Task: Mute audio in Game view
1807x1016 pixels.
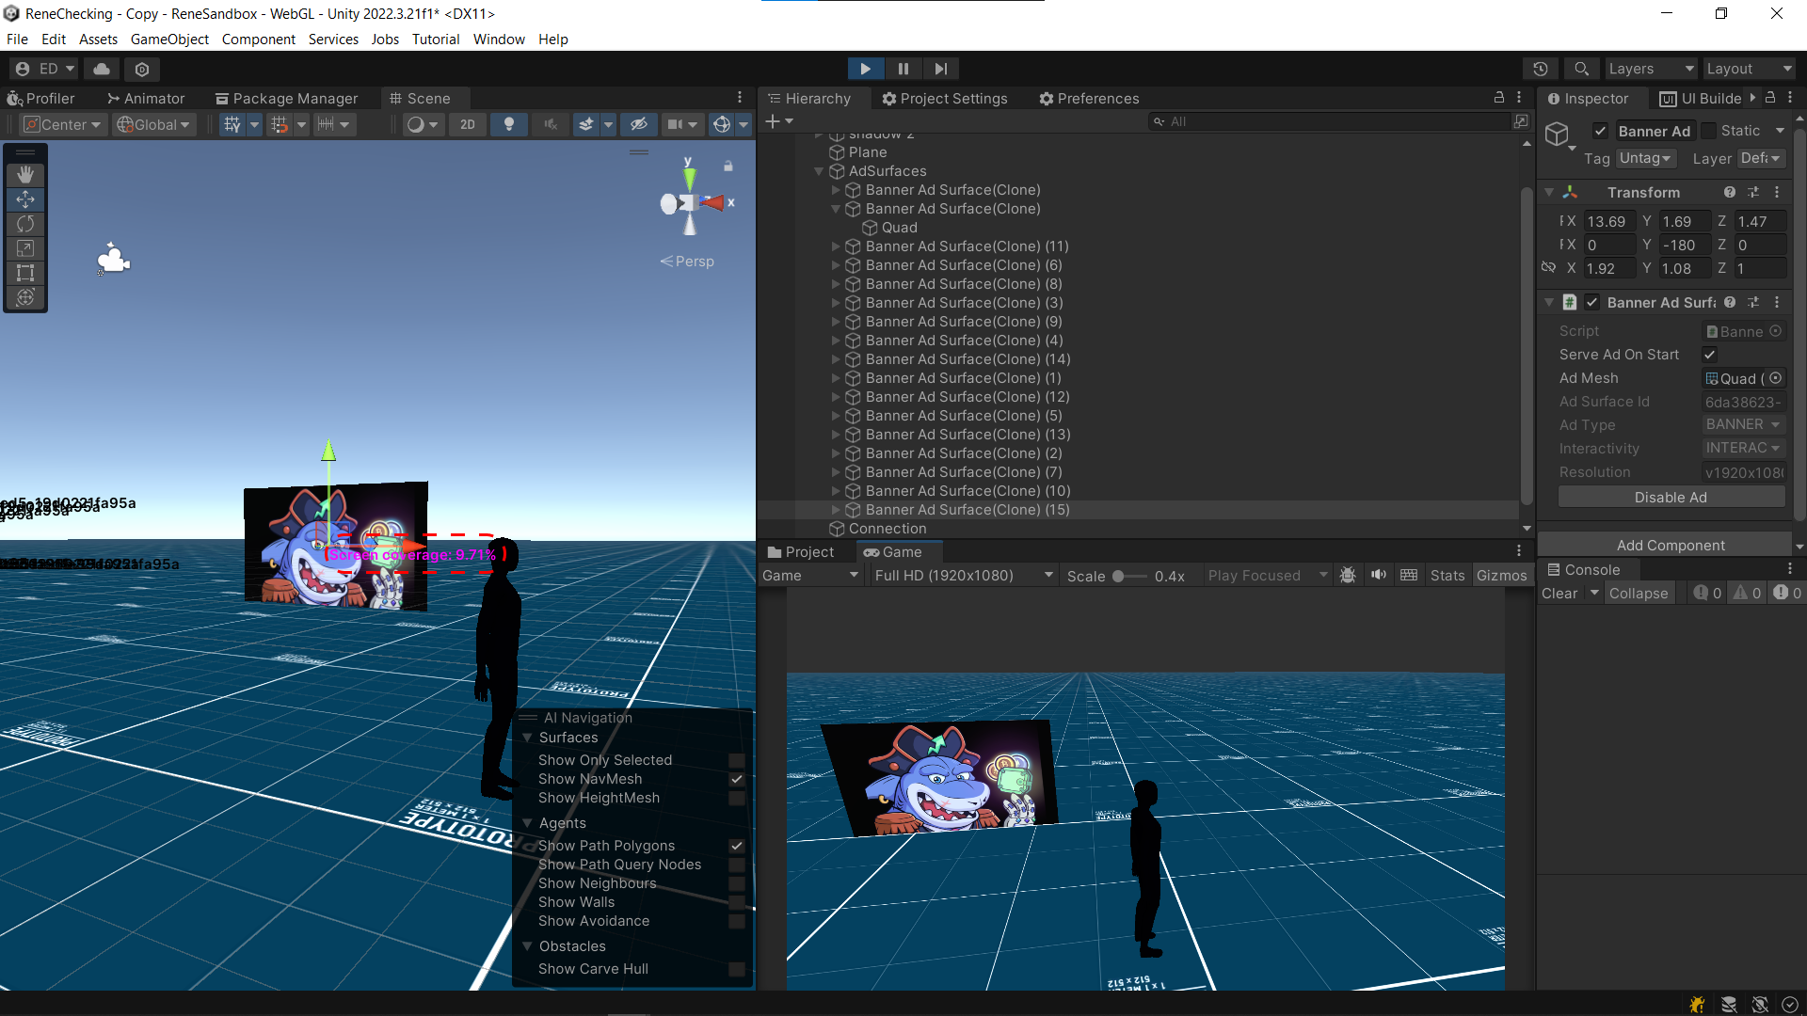Action: click(x=1379, y=575)
